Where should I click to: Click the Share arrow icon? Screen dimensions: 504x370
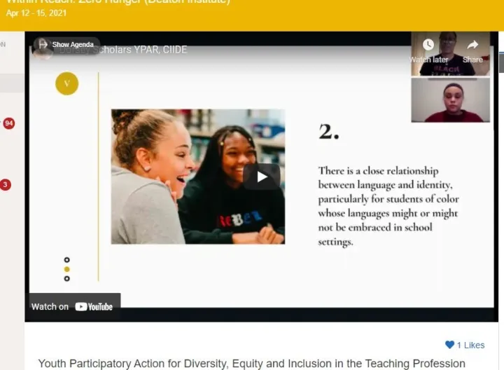[472, 46]
